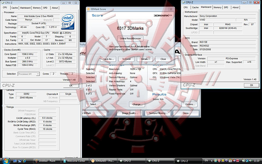Select CPU tab in Sony mainboard CPU-Z window
Screen dimensions: 262x164
(x=186, y=7)
